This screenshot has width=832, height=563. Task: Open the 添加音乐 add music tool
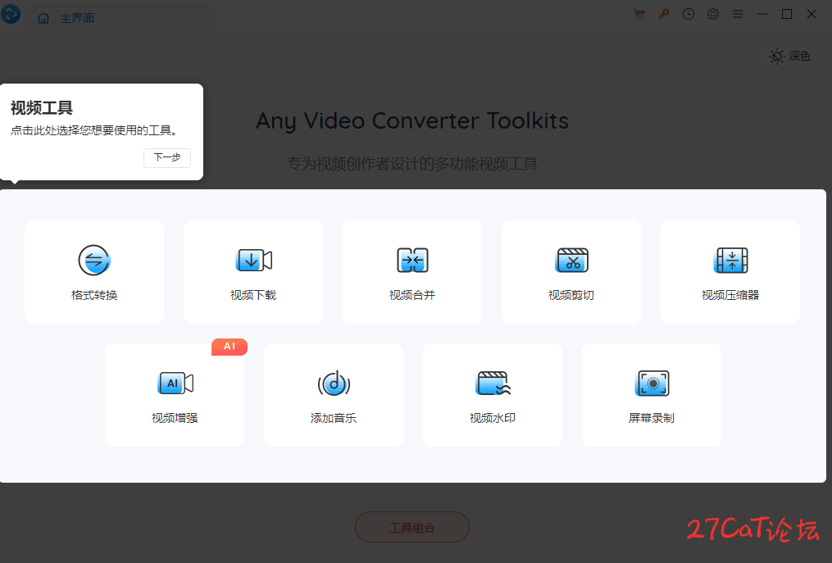click(334, 395)
